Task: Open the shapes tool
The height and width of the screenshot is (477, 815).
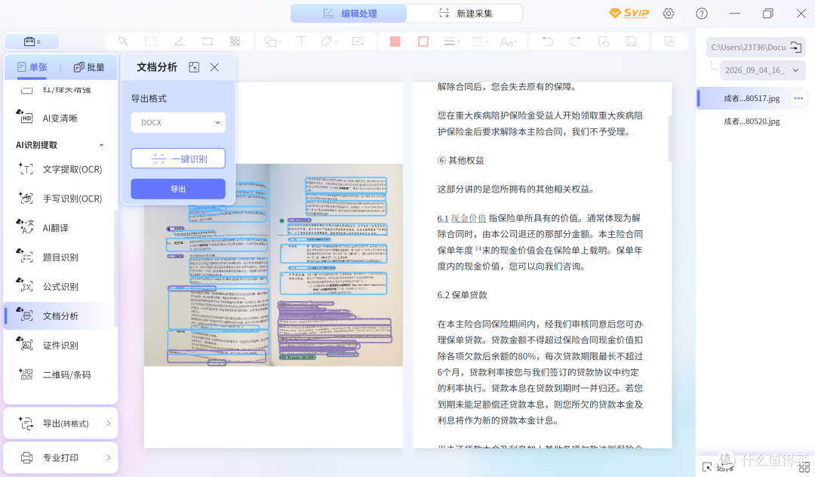Action: pyautogui.click(x=272, y=42)
